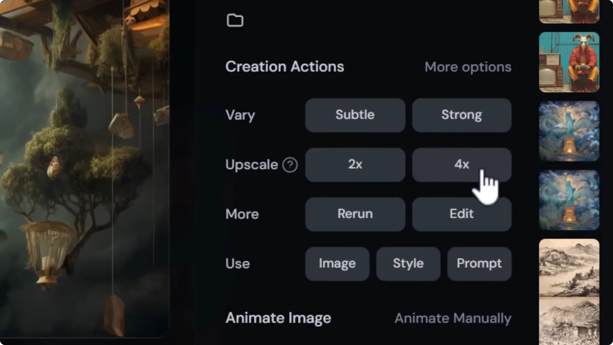Upscale the image 2x
The width and height of the screenshot is (613, 345).
pyautogui.click(x=355, y=165)
